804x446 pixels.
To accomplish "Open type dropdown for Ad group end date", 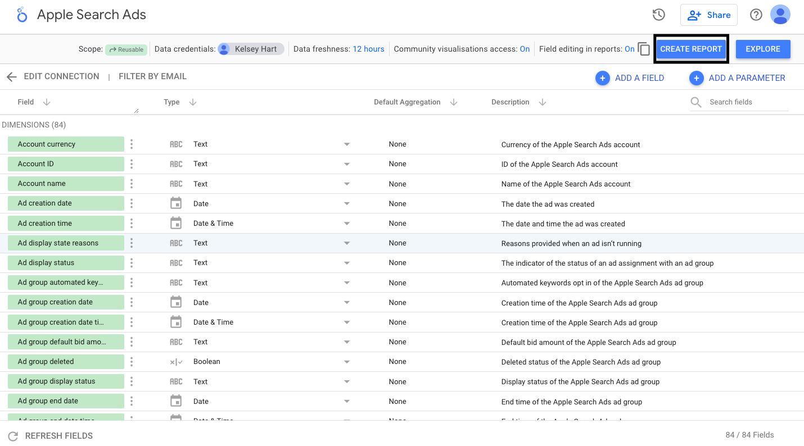I will click(x=347, y=401).
